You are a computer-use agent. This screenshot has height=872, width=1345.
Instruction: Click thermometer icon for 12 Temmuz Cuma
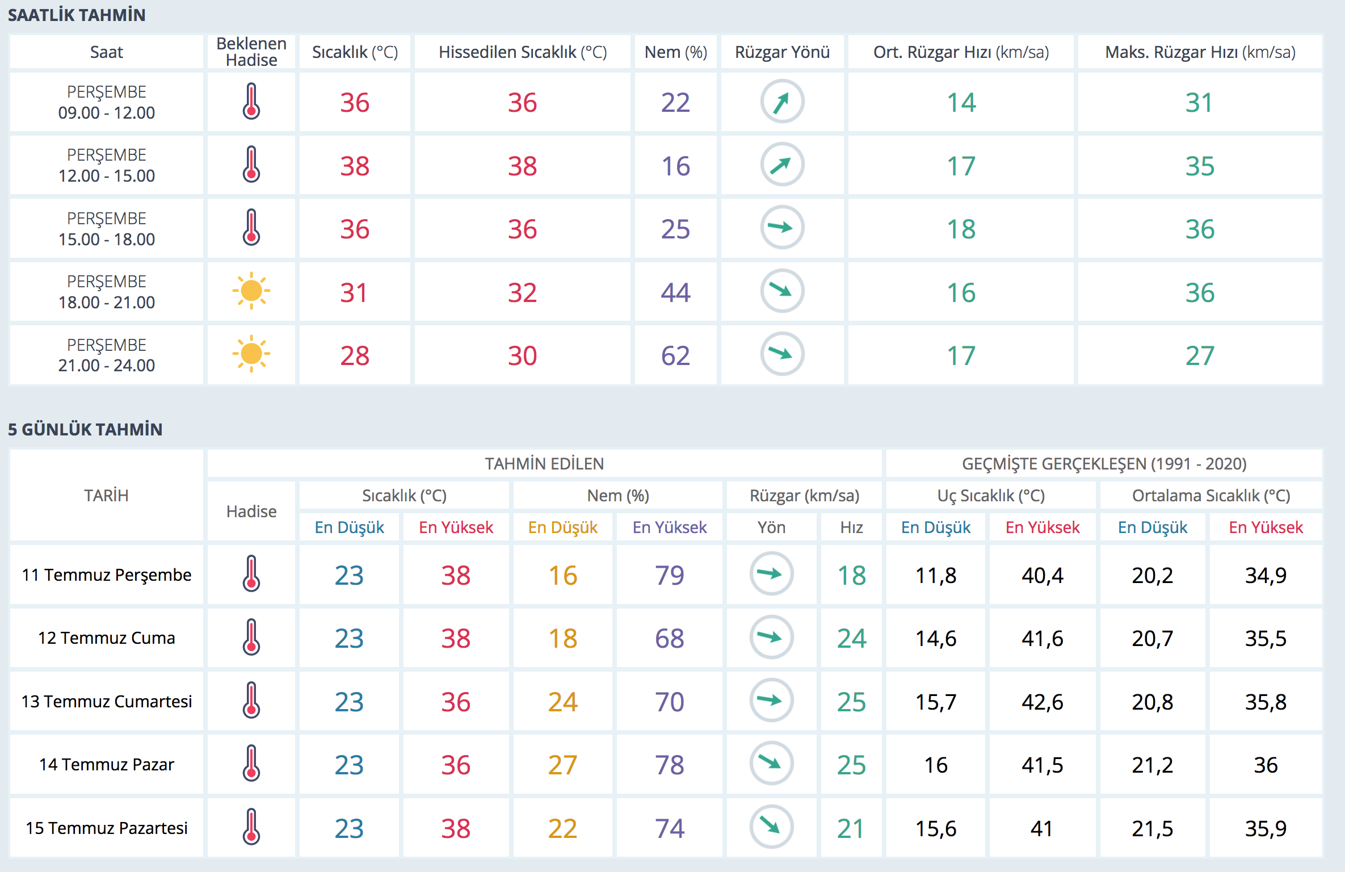pyautogui.click(x=251, y=637)
